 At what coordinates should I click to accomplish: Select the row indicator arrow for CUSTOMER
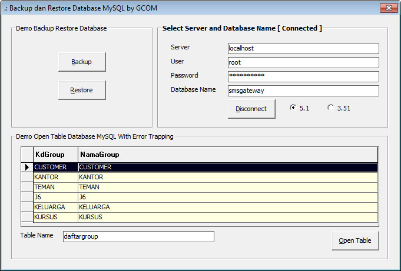(27, 167)
